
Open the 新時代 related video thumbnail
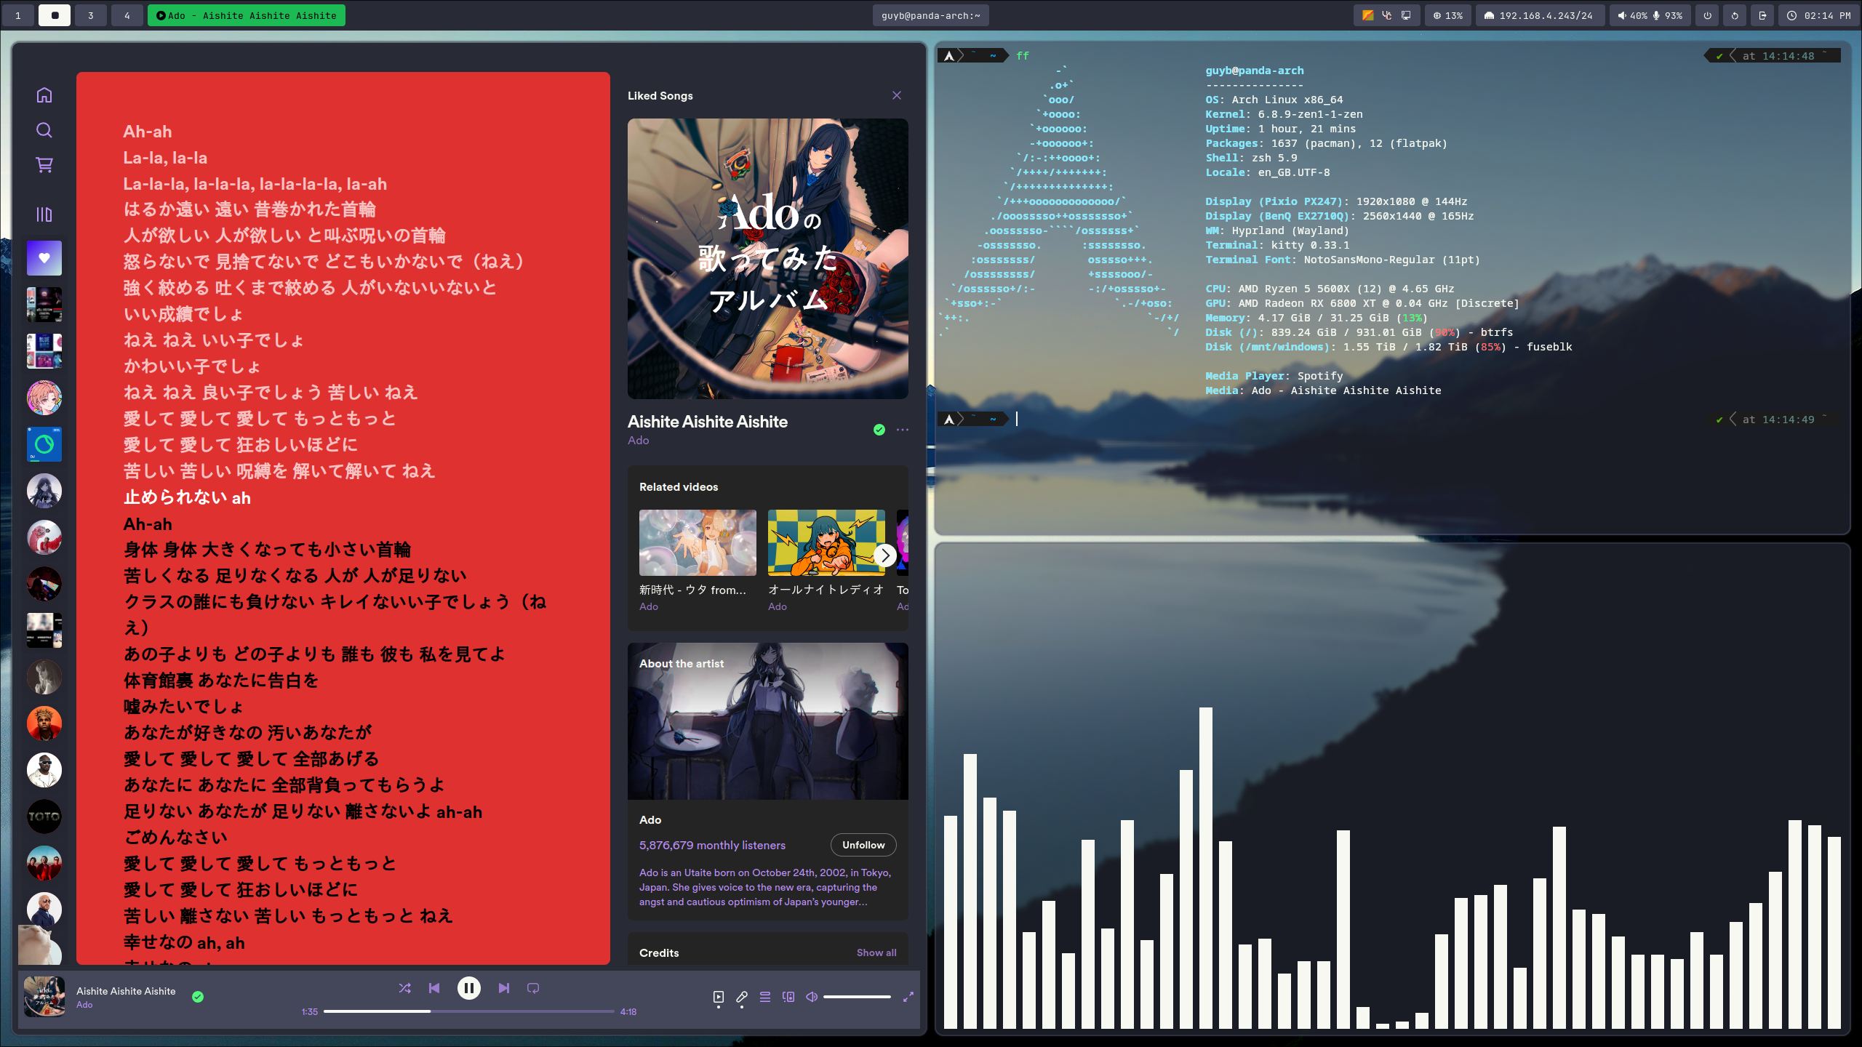[698, 542]
